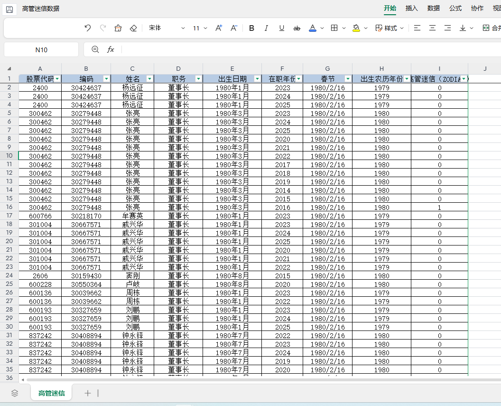The image size is (501, 406).
Task: Undo the last action
Action: pyautogui.click(x=88, y=28)
